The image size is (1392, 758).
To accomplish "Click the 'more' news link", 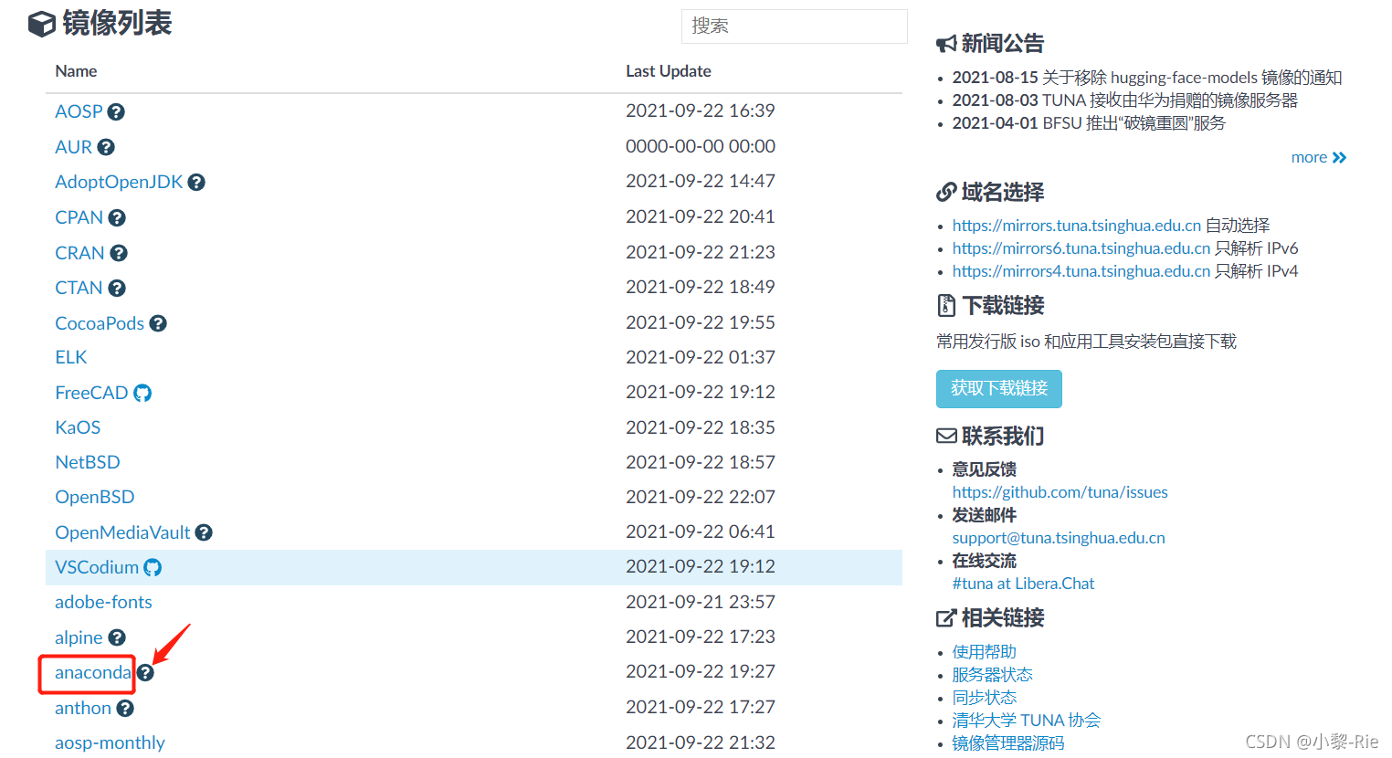I will (1319, 157).
